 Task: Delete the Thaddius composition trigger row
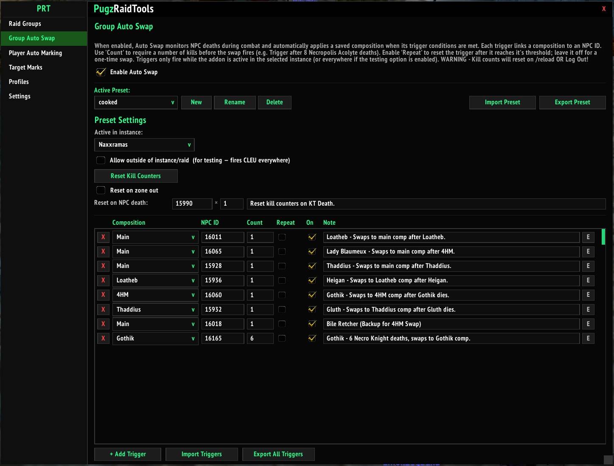[103, 310]
